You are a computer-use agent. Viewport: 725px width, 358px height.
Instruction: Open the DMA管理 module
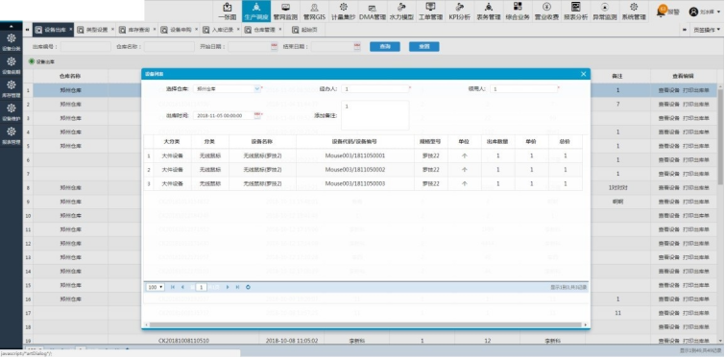[x=373, y=12]
